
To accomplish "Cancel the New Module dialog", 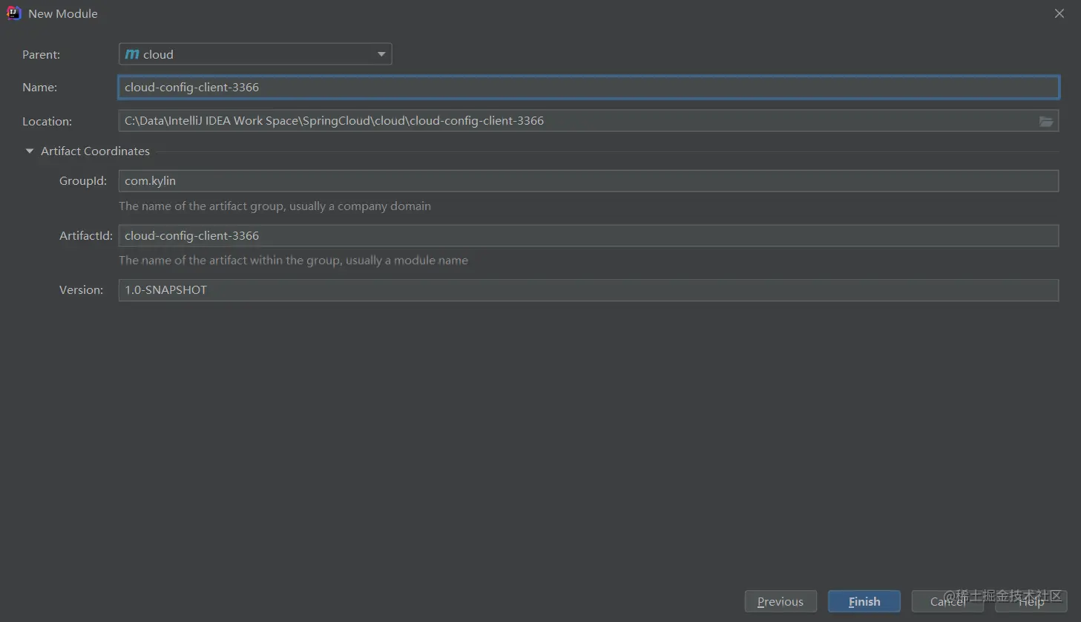I will [947, 601].
